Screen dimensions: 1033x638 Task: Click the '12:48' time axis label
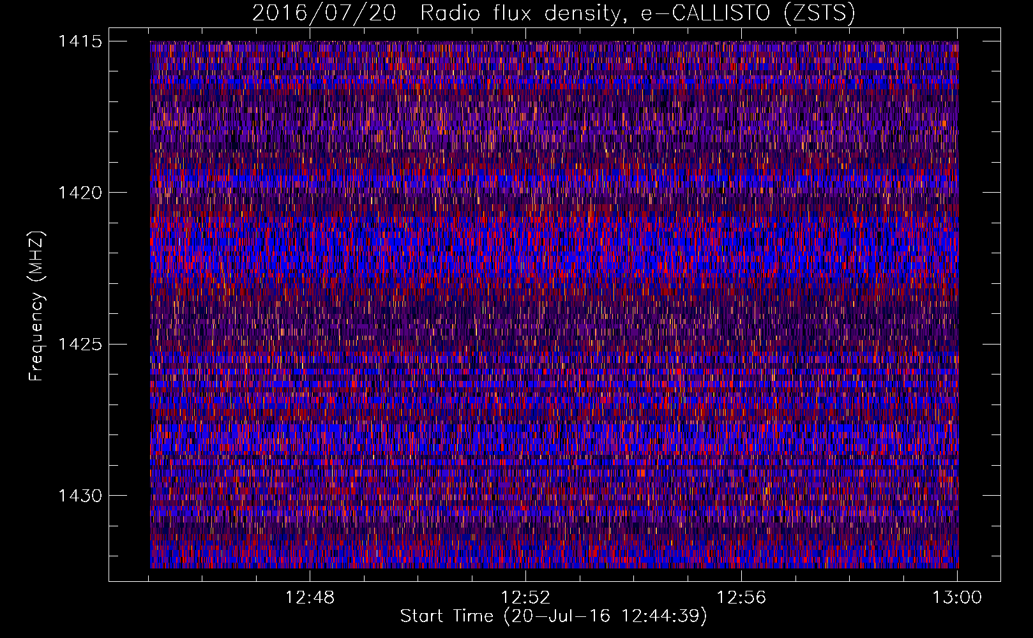coord(310,598)
